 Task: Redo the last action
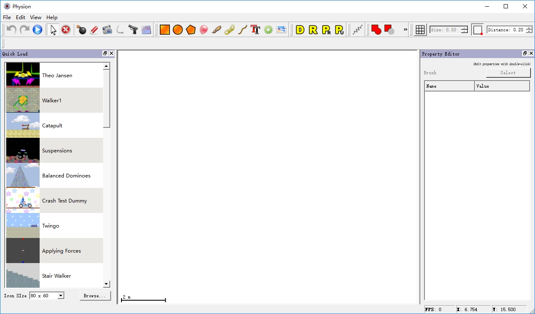pyautogui.click(x=25, y=30)
